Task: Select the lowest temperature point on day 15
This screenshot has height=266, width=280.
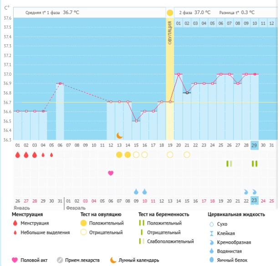Action: pos(136,121)
